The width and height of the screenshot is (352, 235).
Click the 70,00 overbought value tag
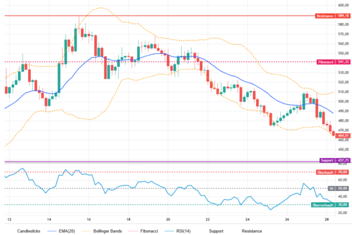point(342,172)
